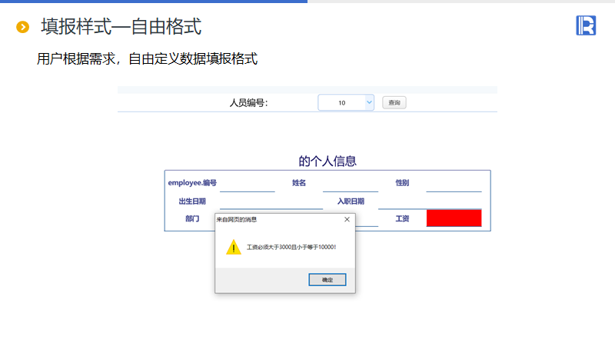Screen dimensions: 615x346
Task: Click the 人员编号 combo box value 10
Action: pyautogui.click(x=341, y=103)
